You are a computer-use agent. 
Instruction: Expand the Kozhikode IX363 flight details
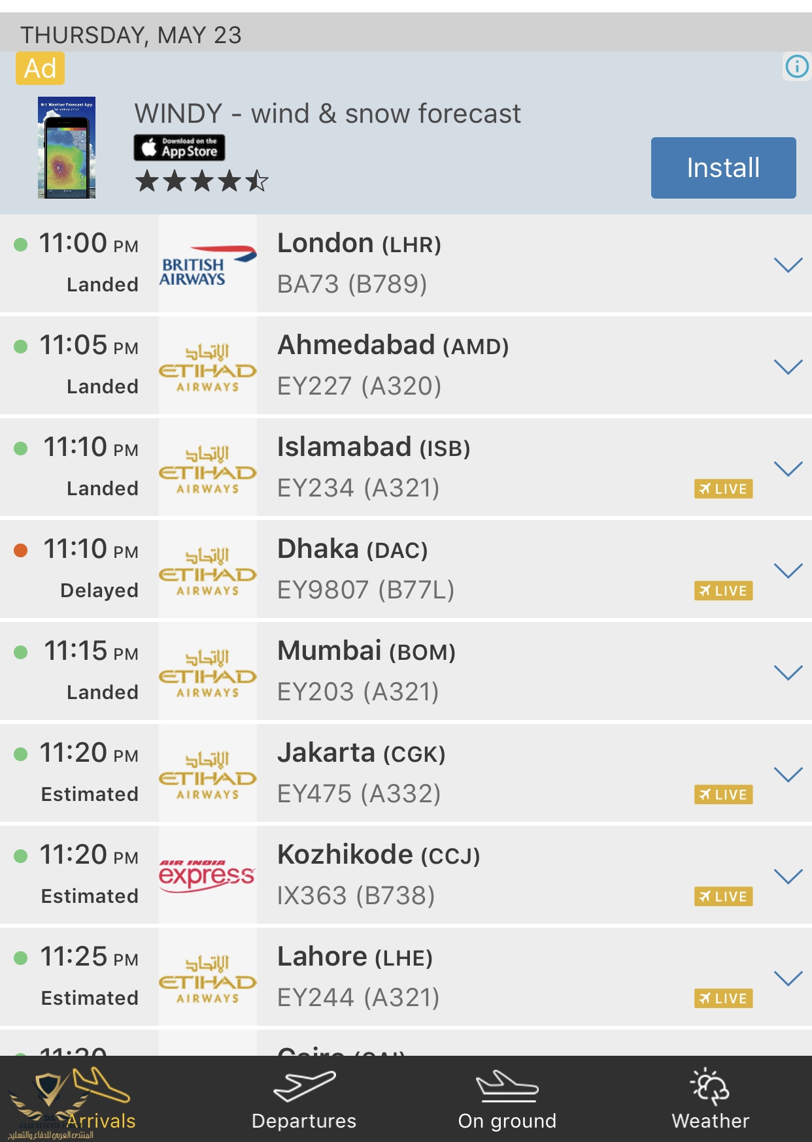click(x=788, y=876)
